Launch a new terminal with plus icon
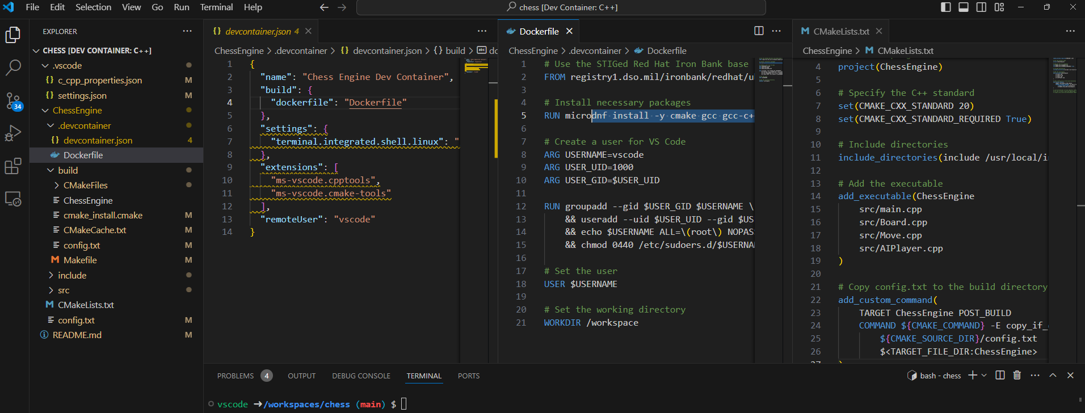Viewport: 1085px width, 413px height. [x=973, y=375]
